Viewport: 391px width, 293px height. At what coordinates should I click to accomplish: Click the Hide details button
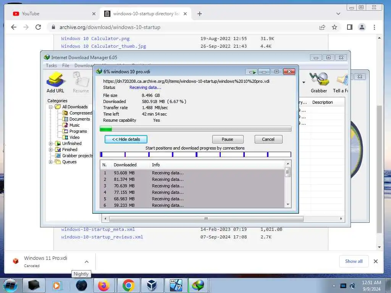pos(126,139)
